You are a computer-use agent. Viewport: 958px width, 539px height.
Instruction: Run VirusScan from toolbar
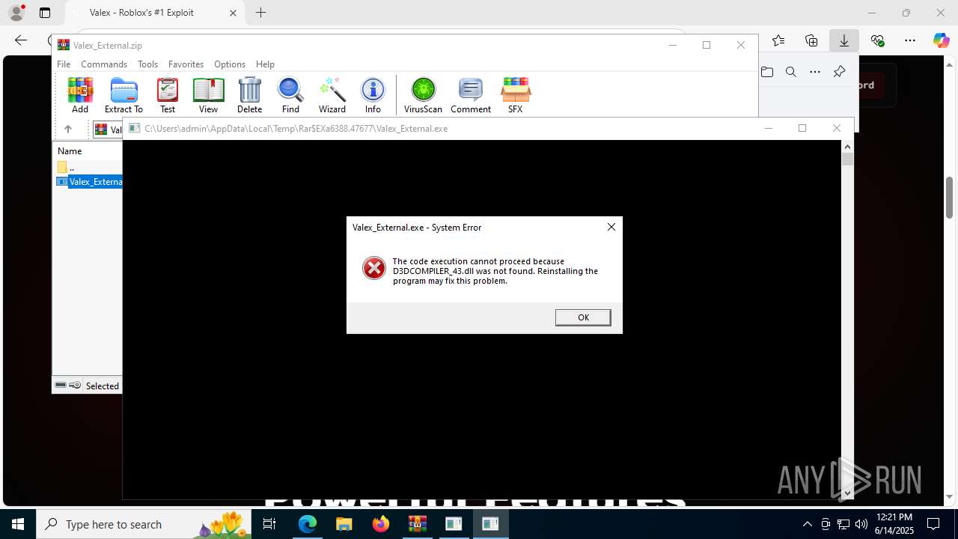(x=423, y=95)
